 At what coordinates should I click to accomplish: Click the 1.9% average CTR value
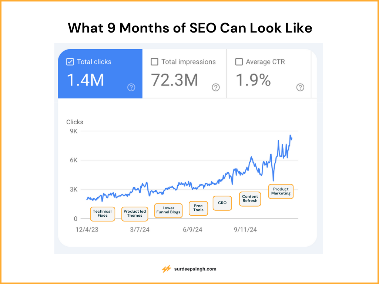click(254, 80)
